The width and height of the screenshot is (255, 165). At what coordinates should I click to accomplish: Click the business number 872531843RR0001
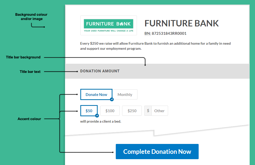[169, 34]
